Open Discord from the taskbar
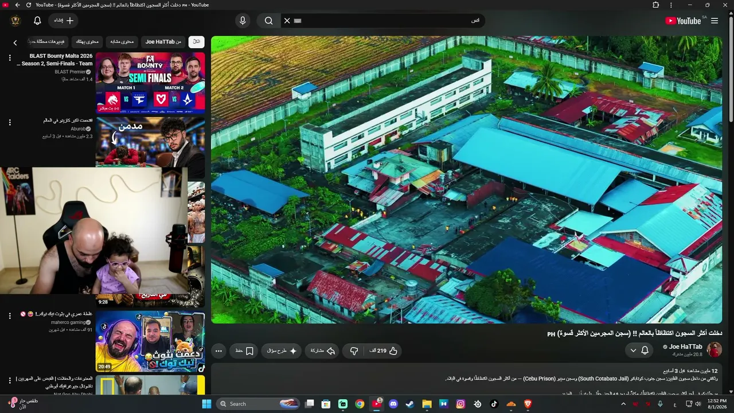Screen dimensions: 734x413 tap(393, 404)
